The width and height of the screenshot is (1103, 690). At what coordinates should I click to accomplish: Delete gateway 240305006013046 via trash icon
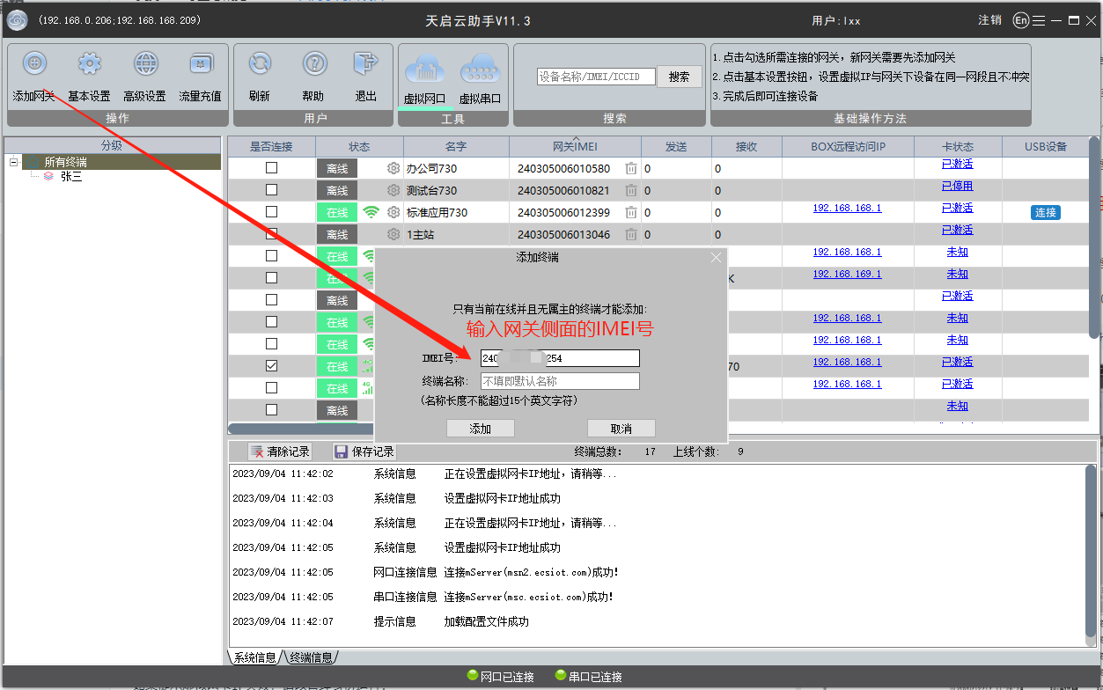[x=631, y=234]
